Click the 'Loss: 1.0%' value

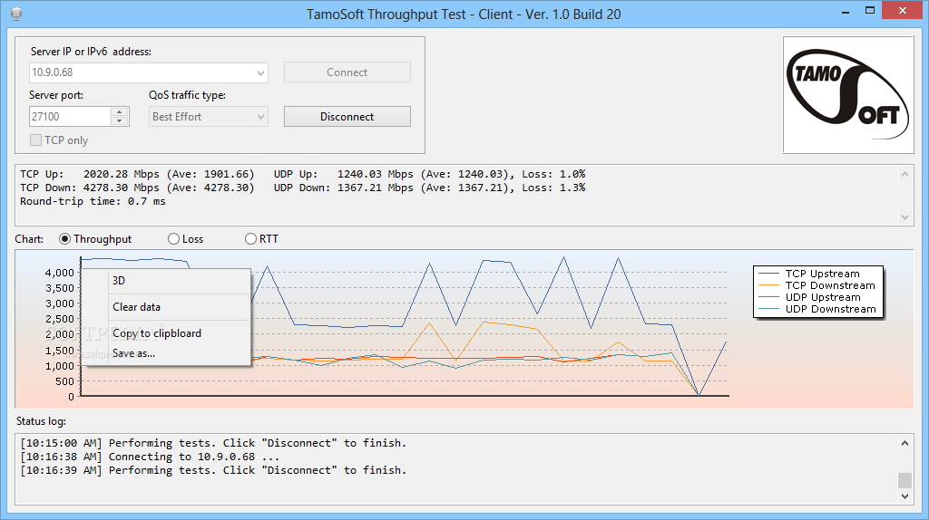pyautogui.click(x=553, y=174)
